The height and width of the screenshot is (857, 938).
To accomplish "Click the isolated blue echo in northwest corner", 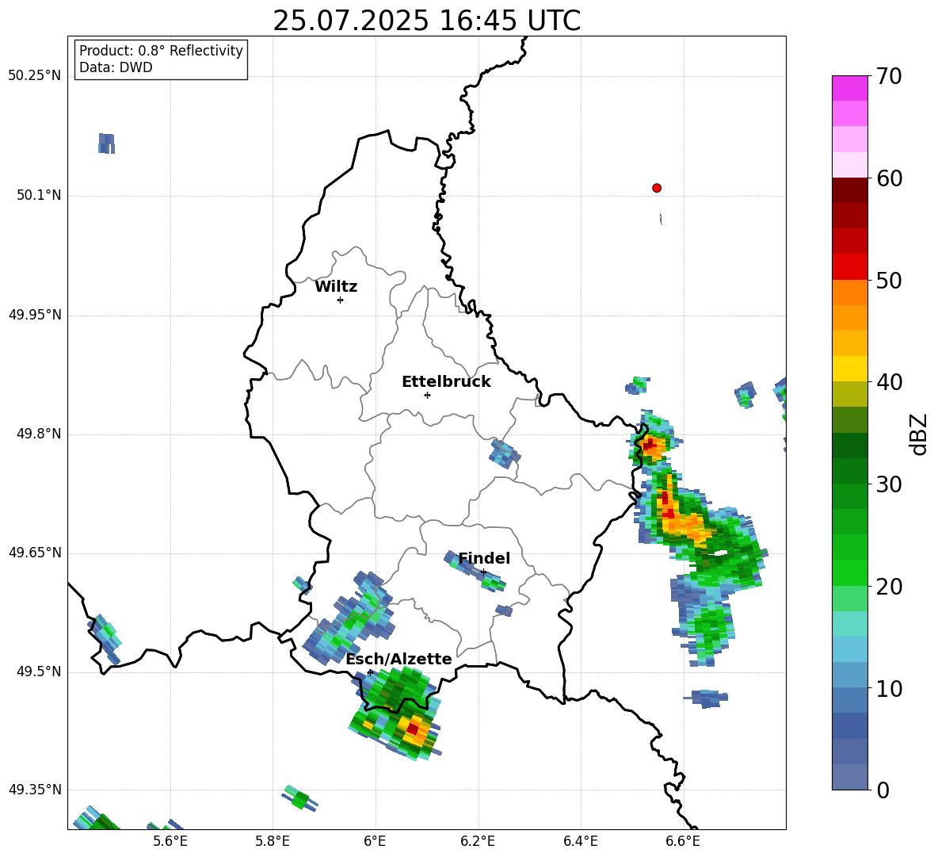I will (106, 143).
